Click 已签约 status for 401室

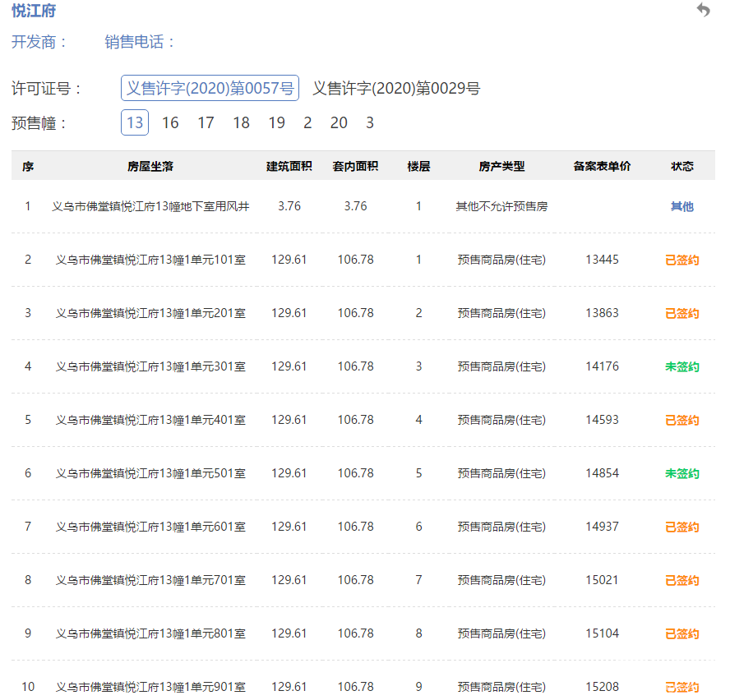682,421
